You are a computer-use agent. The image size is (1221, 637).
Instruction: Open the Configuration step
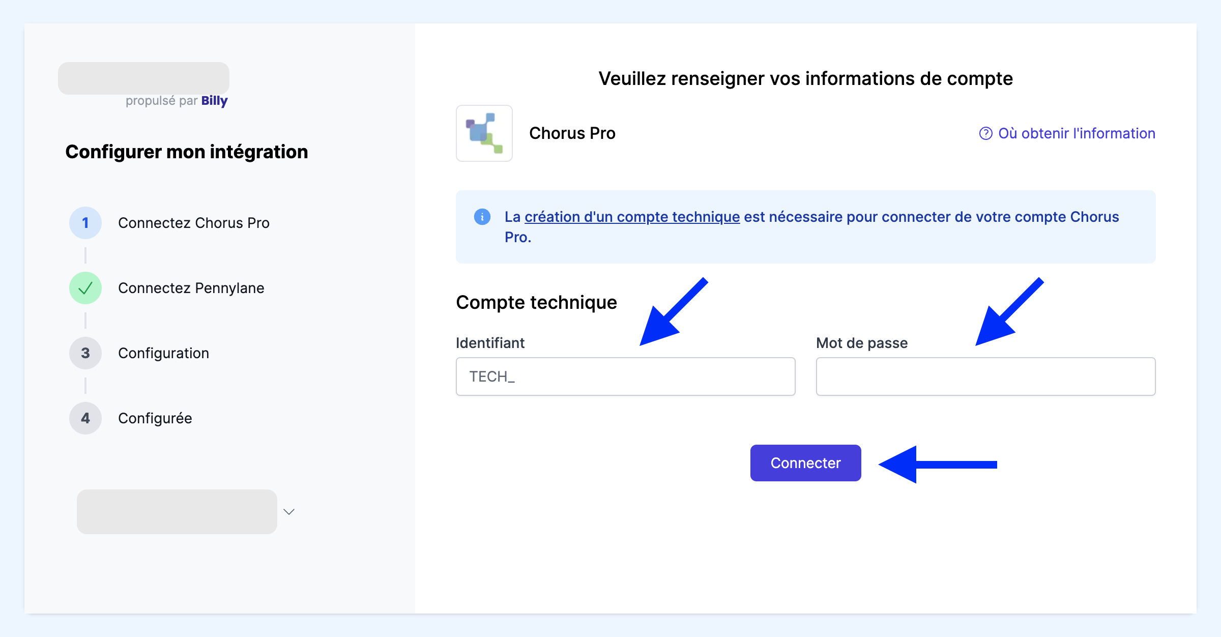(x=163, y=353)
